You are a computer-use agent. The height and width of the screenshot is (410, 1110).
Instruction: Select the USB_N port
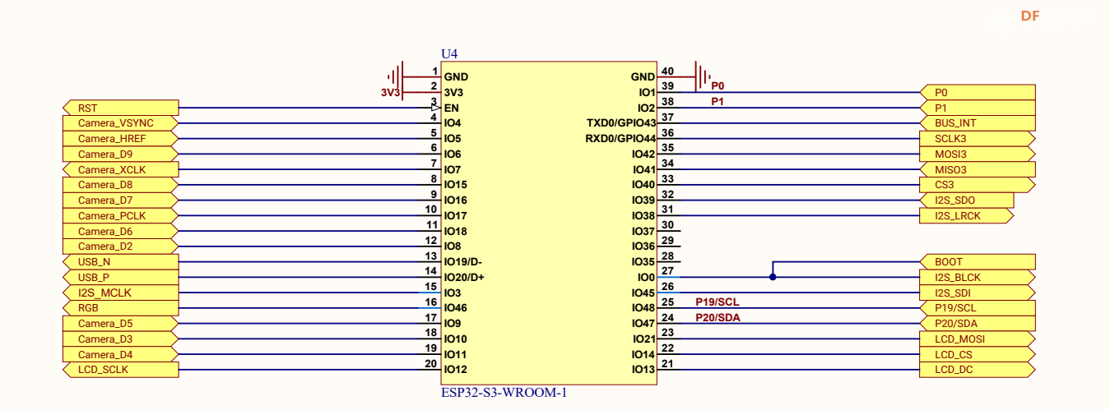pyautogui.click(x=121, y=262)
